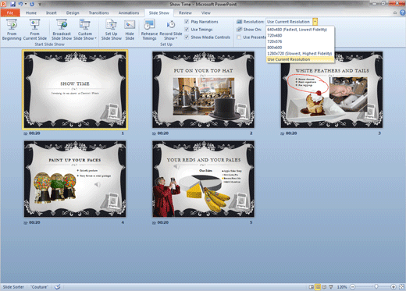Screen dimensions: 406x291
Task: Open the File tab
Action: (10, 12)
